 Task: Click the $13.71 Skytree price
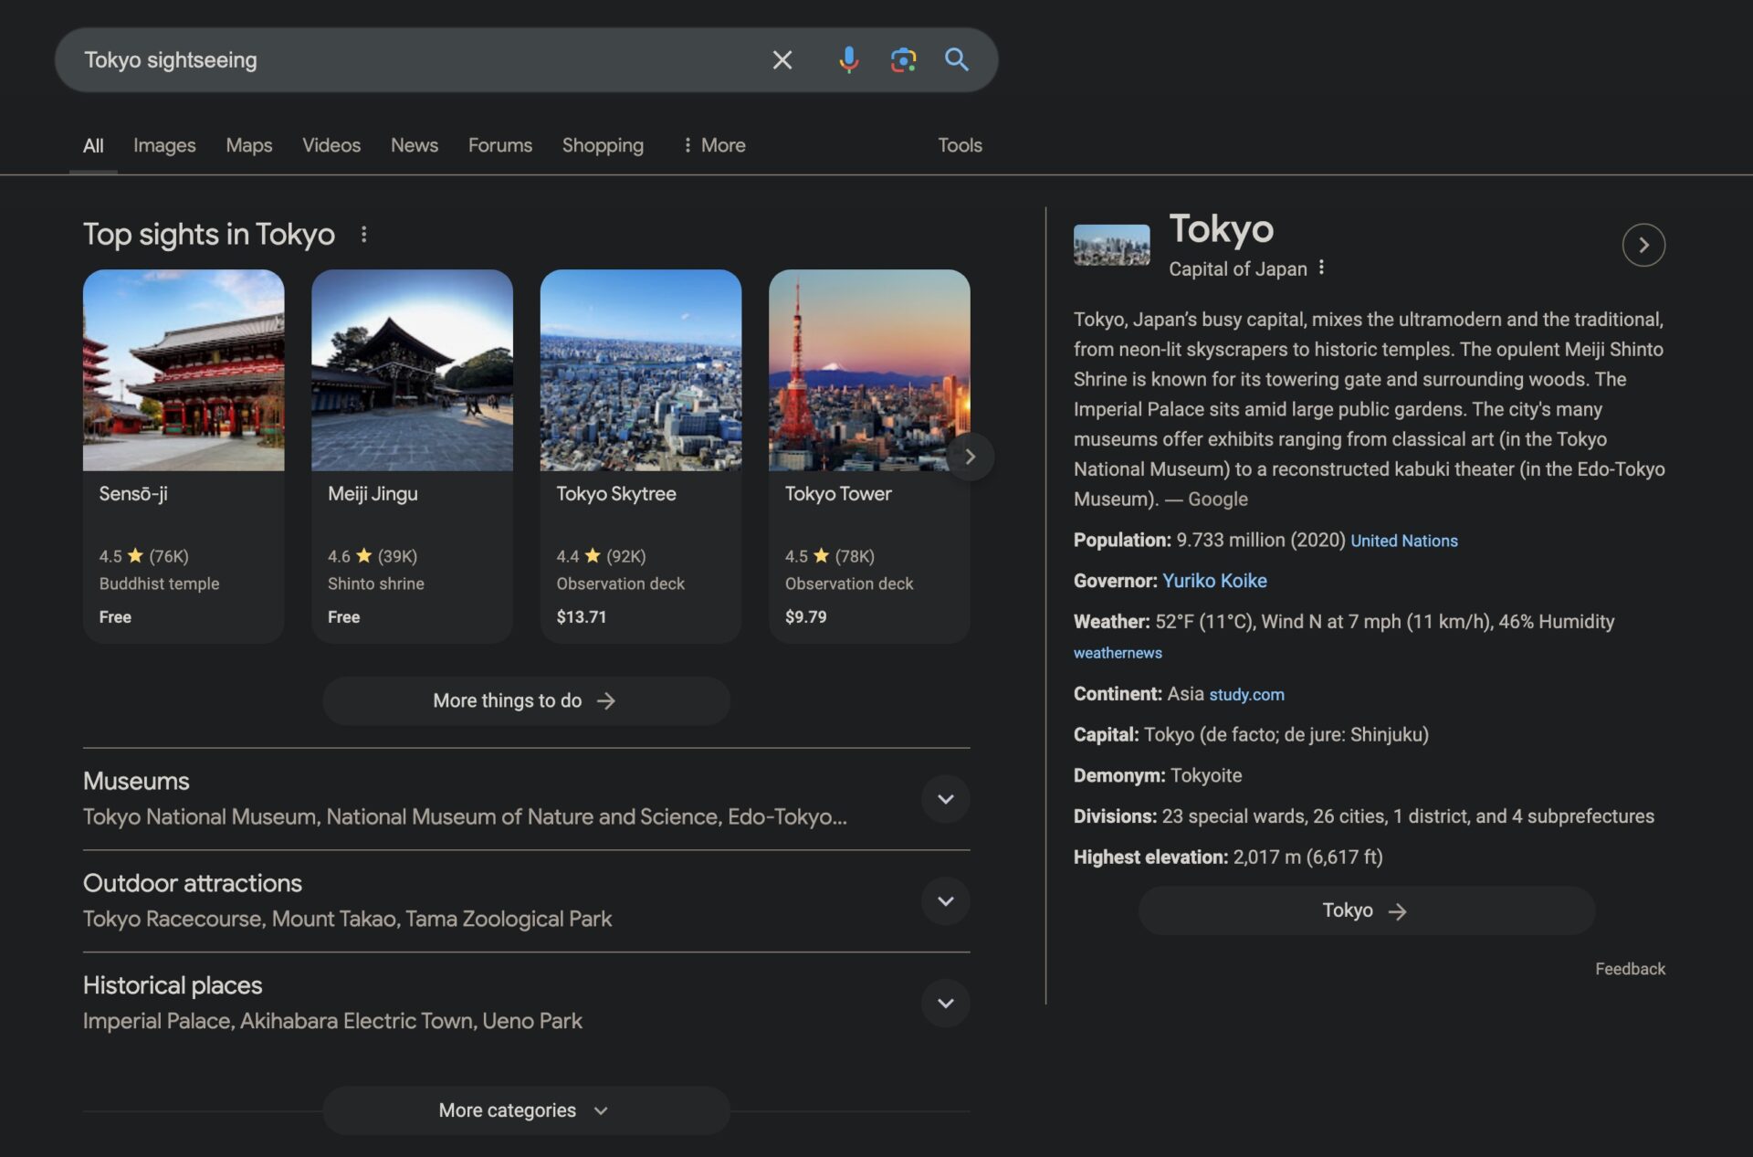581,617
